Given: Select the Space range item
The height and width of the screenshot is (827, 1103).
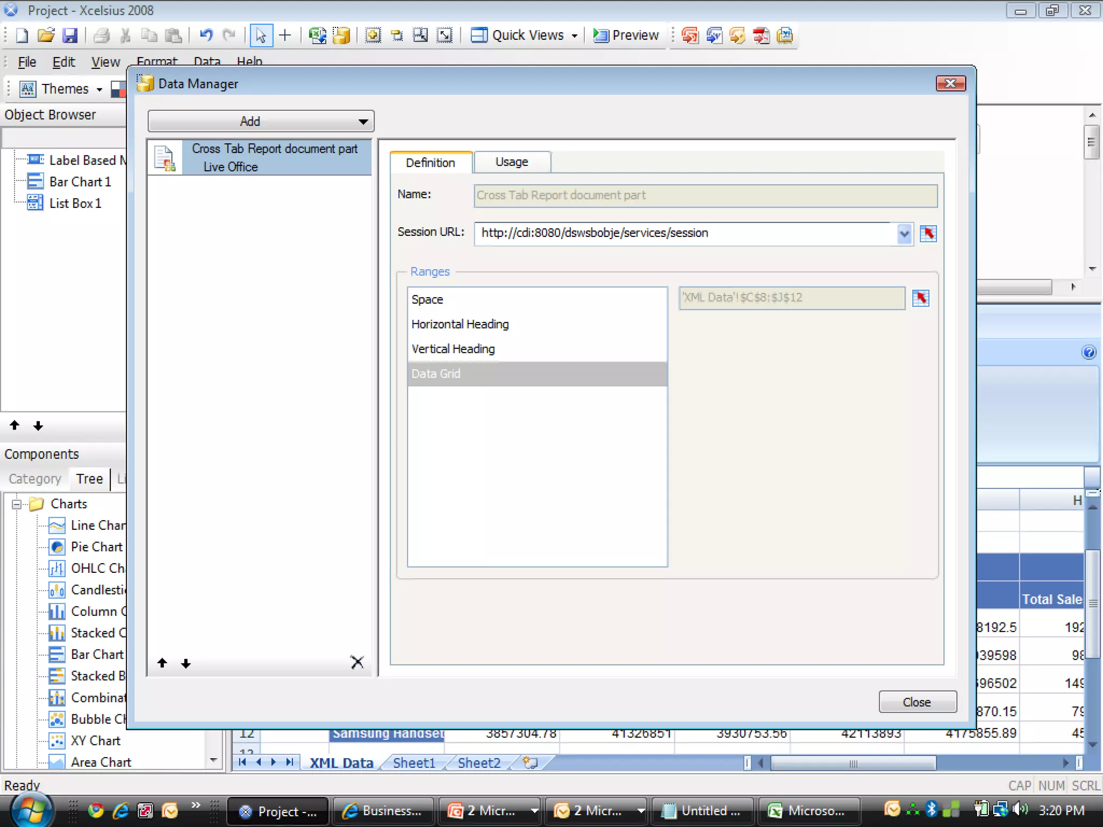Looking at the screenshot, I should [x=537, y=299].
